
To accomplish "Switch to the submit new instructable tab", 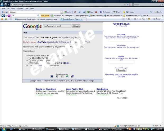I will (48, 19).
